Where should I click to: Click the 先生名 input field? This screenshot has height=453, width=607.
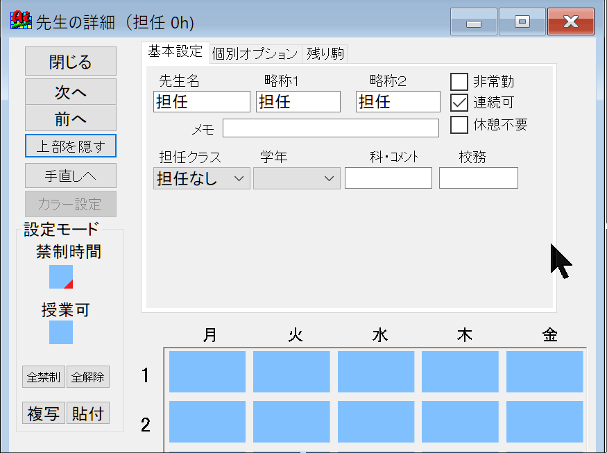coord(201,102)
